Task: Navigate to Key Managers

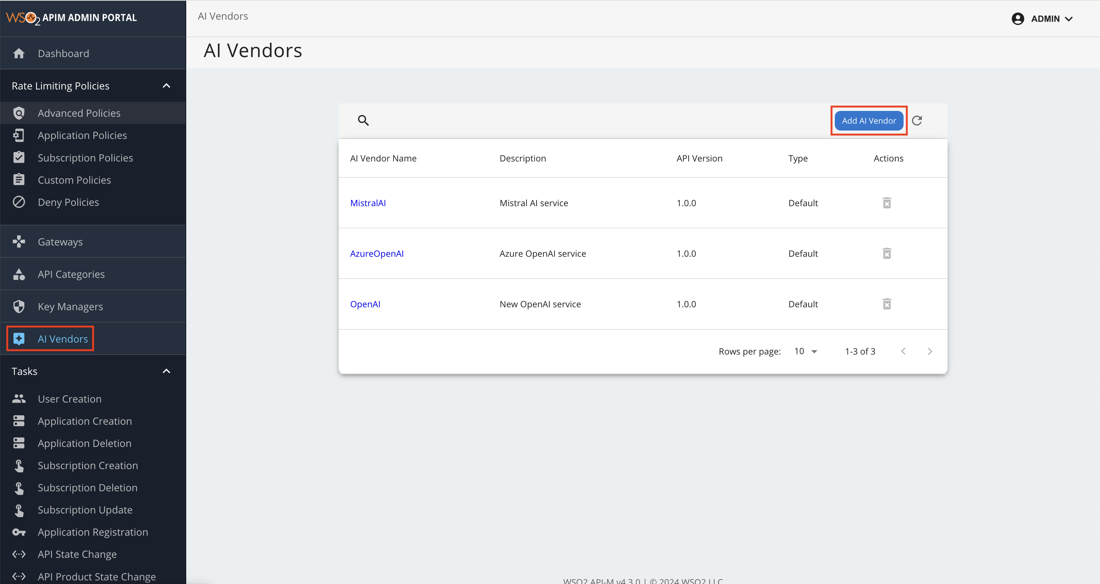Action: click(93, 307)
